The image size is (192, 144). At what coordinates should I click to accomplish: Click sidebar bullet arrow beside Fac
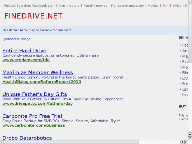pyautogui.click(x=180, y=45)
